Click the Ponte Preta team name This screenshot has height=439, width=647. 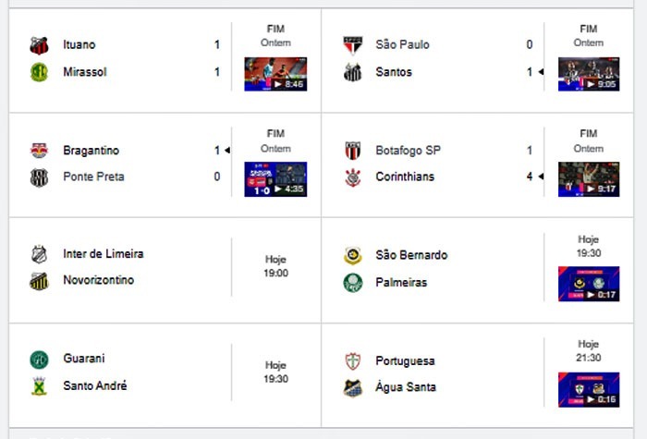93,177
